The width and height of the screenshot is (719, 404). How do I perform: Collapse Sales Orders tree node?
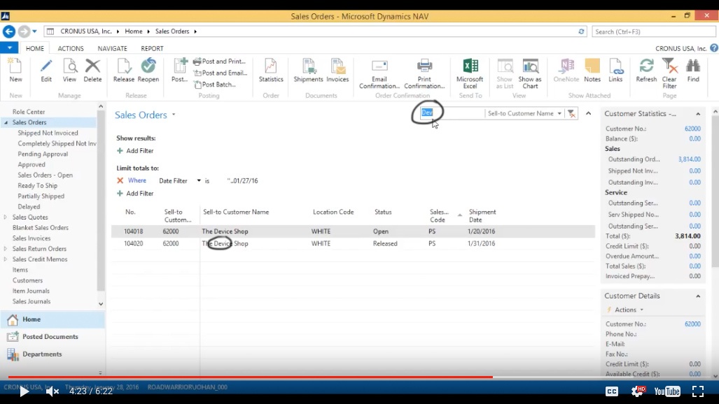6,122
